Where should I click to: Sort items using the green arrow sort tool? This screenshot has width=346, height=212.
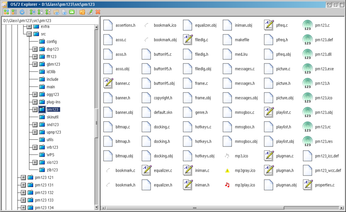pos(33,12)
